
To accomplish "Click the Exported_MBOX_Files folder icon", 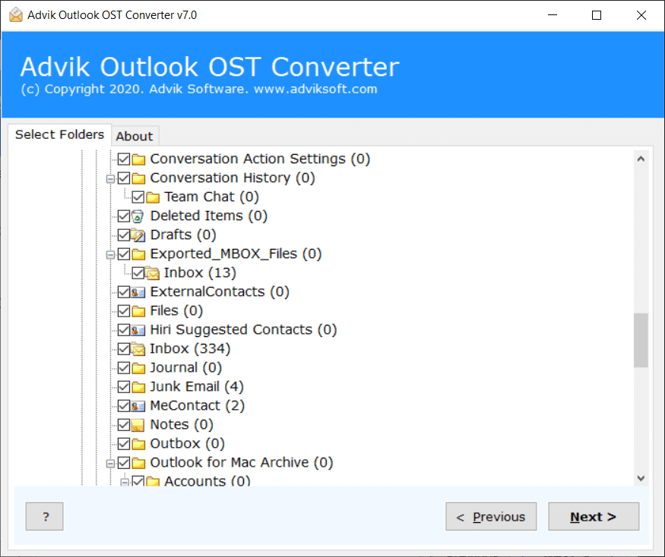I will [x=138, y=254].
